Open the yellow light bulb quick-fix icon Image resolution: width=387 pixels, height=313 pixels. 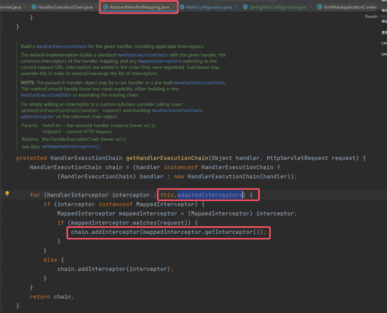pos(7,193)
